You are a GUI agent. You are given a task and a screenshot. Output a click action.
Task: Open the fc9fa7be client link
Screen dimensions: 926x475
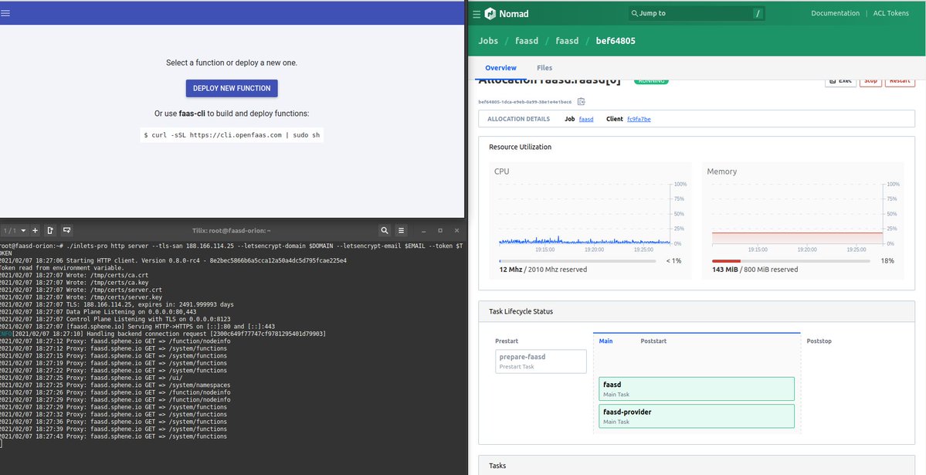639,119
